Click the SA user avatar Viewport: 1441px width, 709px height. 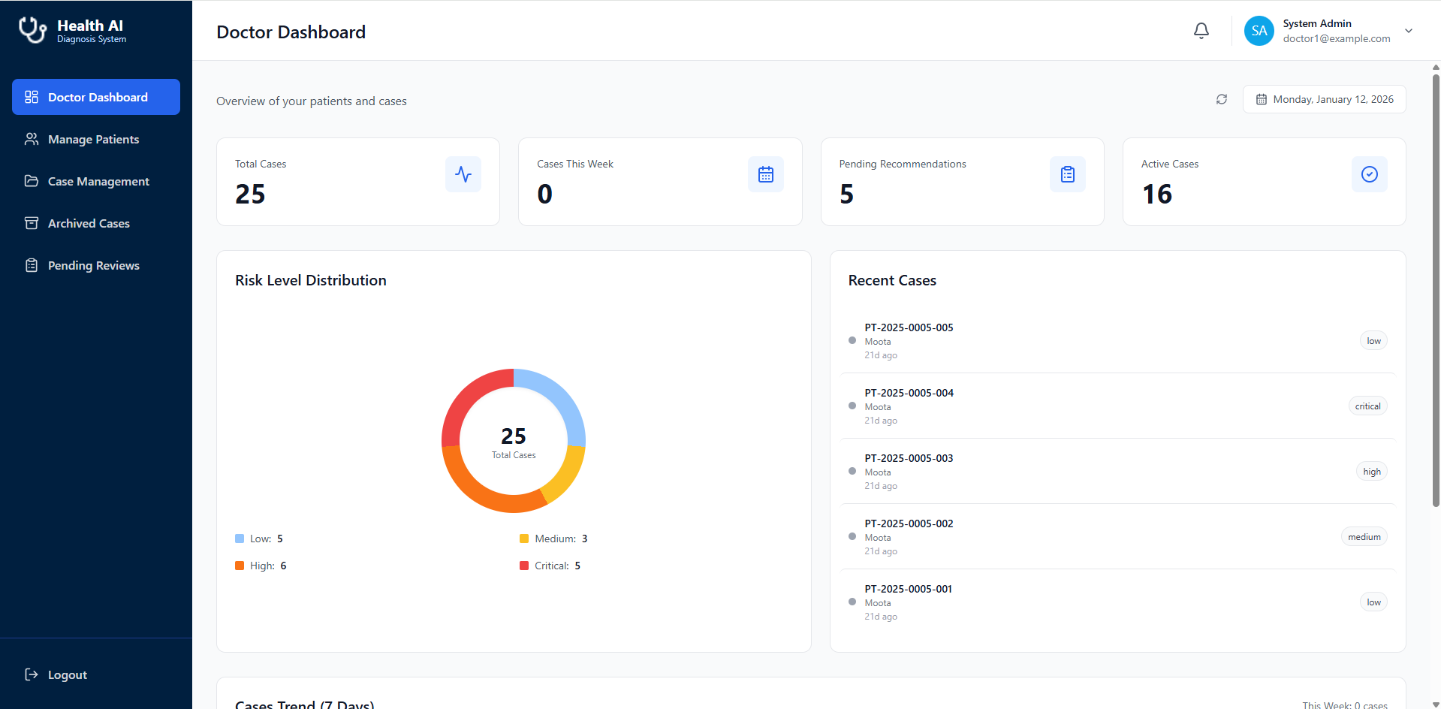click(1259, 31)
